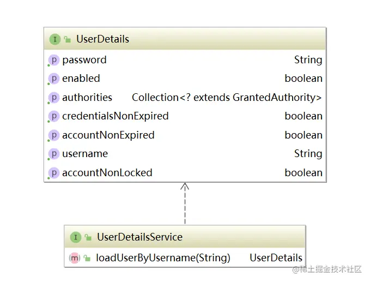Select the password property name

84,60
